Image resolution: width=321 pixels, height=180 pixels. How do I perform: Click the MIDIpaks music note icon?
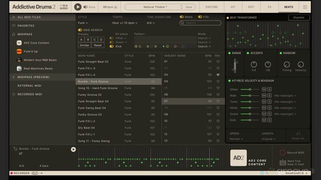click(14, 34)
